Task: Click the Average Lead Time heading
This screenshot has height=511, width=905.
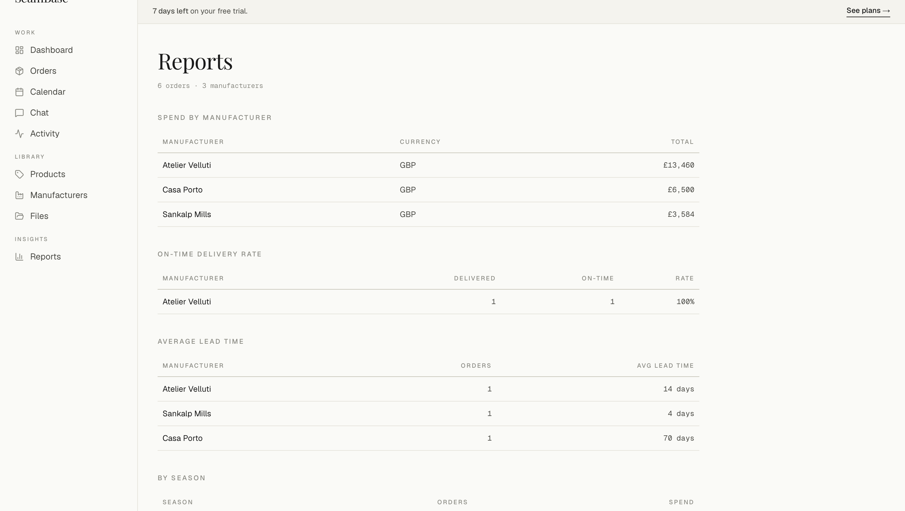Action: 201,342
